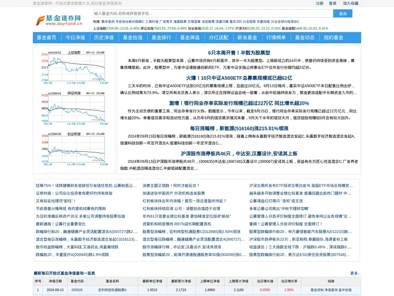Open the 登录 link at top

click(333, 3)
